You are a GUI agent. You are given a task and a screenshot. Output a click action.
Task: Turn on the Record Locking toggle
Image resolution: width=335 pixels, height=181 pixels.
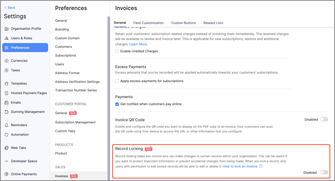(324, 172)
